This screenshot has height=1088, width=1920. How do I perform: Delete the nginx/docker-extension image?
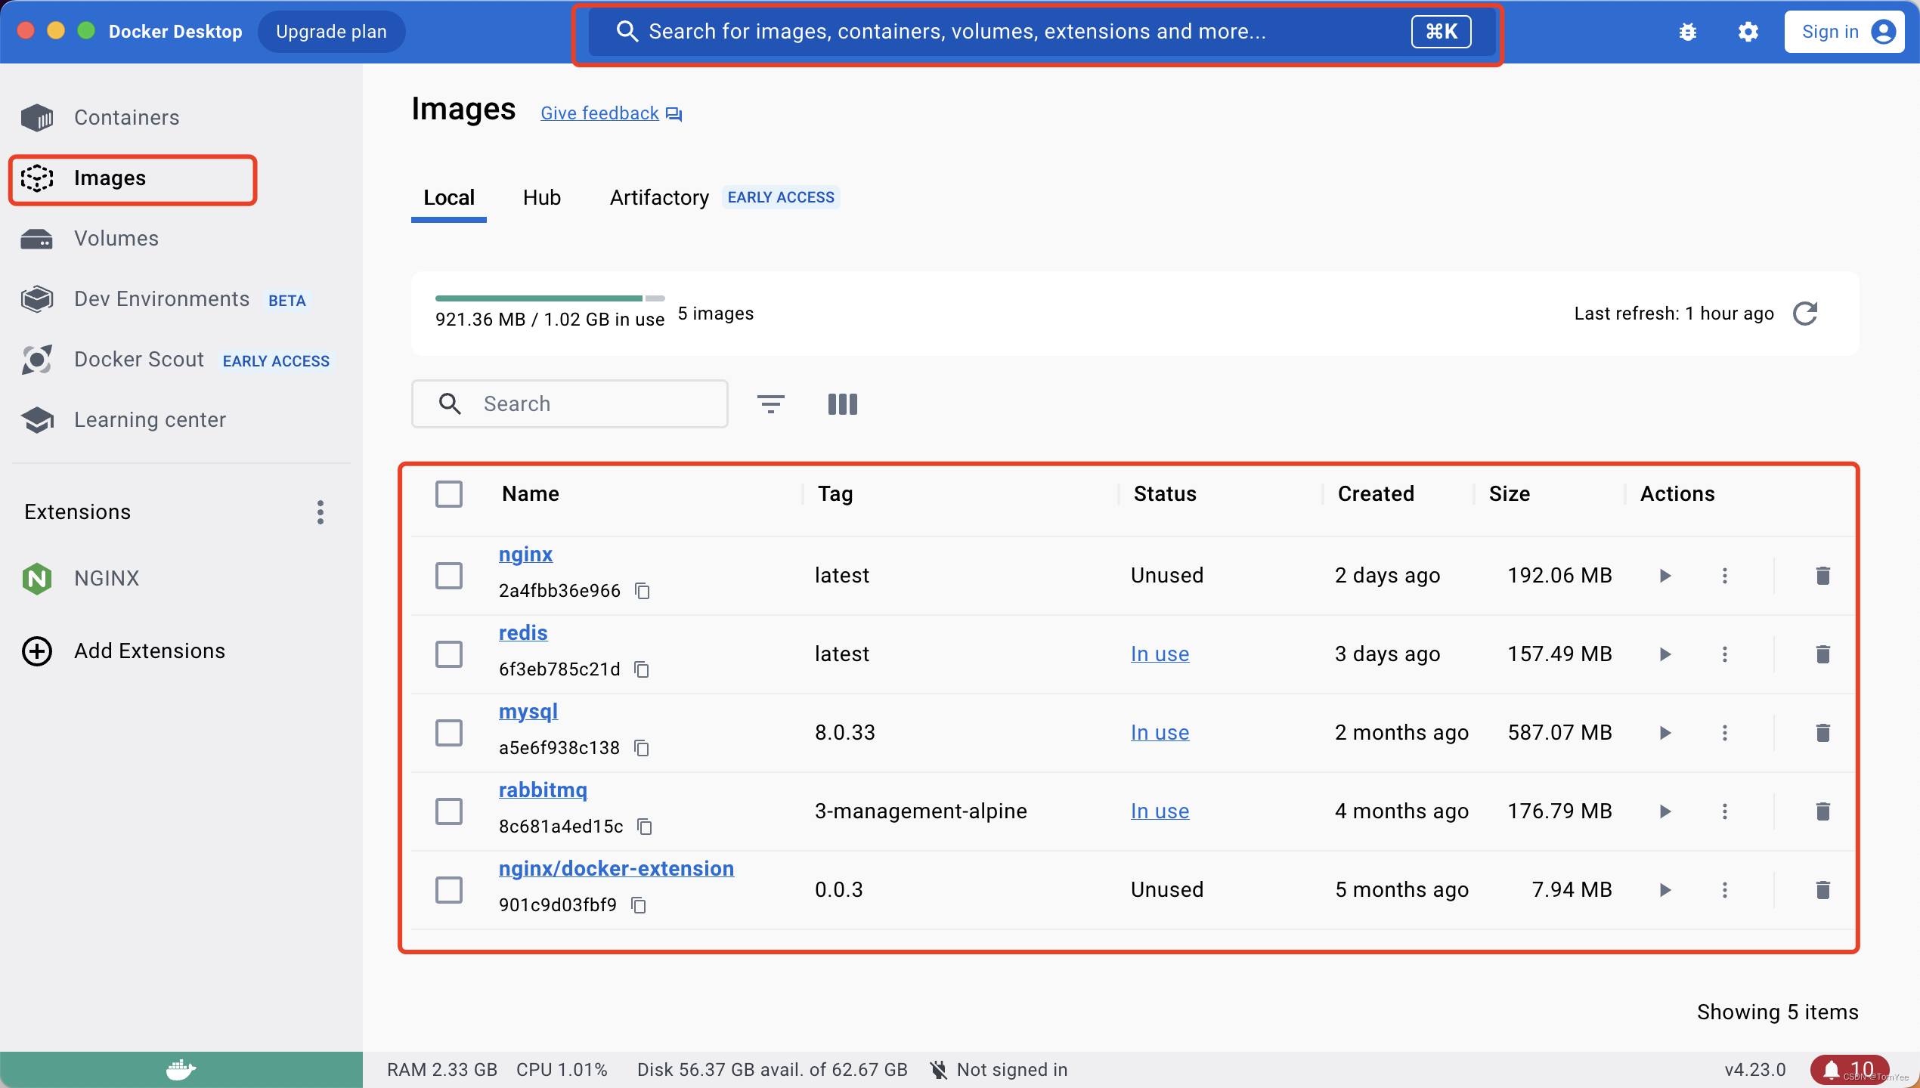[1823, 890]
